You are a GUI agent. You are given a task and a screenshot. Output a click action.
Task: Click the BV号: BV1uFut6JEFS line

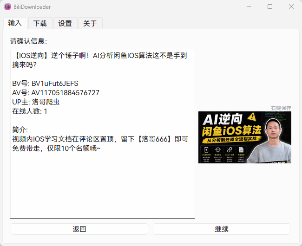[x=45, y=84]
